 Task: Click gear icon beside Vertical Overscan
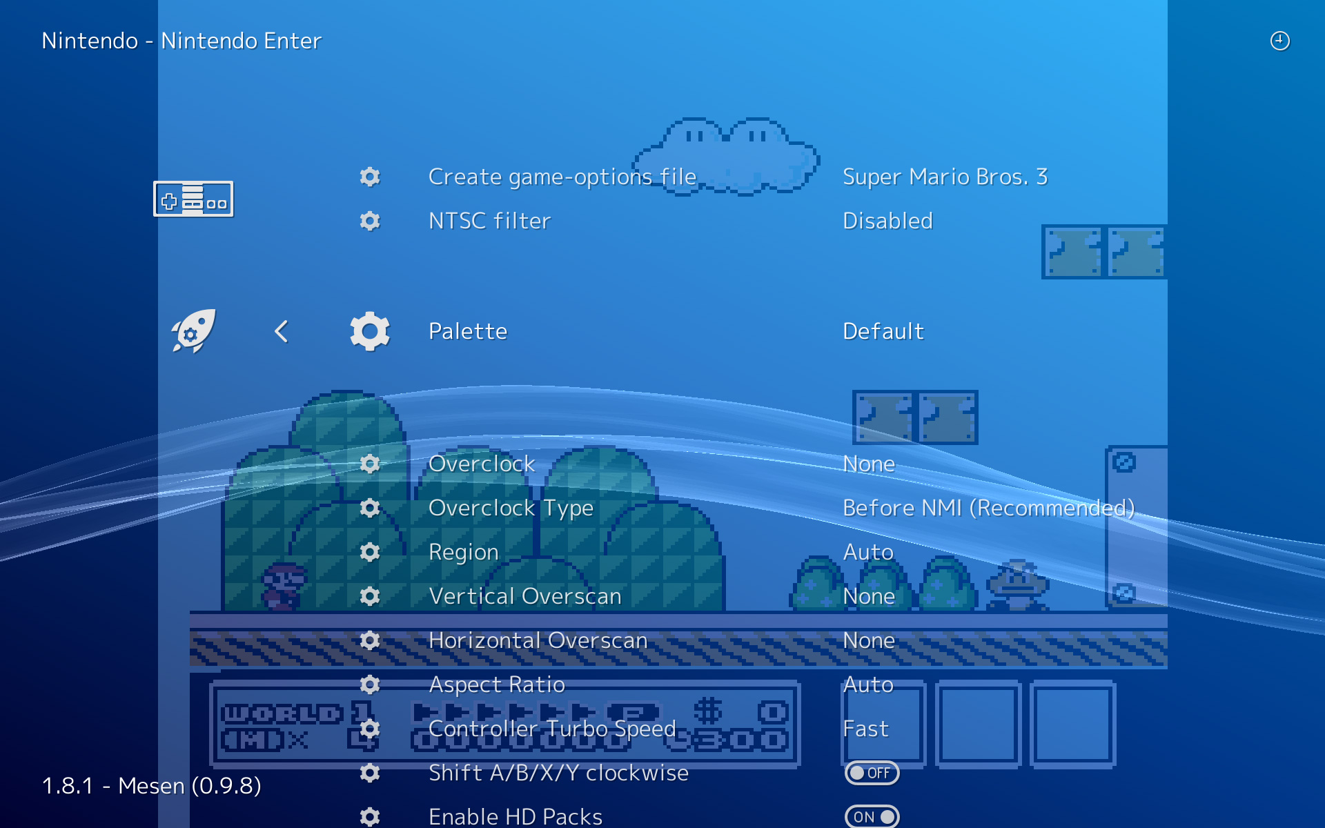click(x=370, y=596)
